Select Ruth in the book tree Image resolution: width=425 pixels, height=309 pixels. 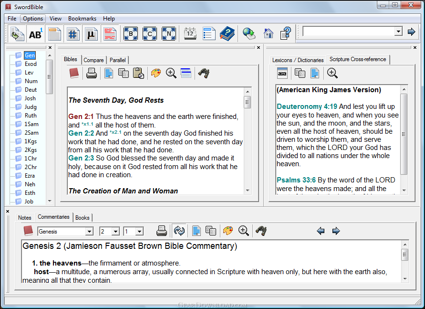coord(31,116)
